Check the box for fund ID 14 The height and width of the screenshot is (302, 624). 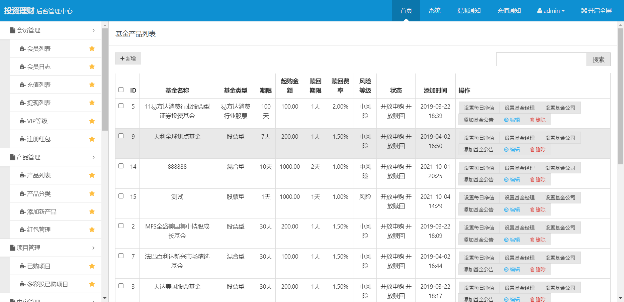pos(121,166)
